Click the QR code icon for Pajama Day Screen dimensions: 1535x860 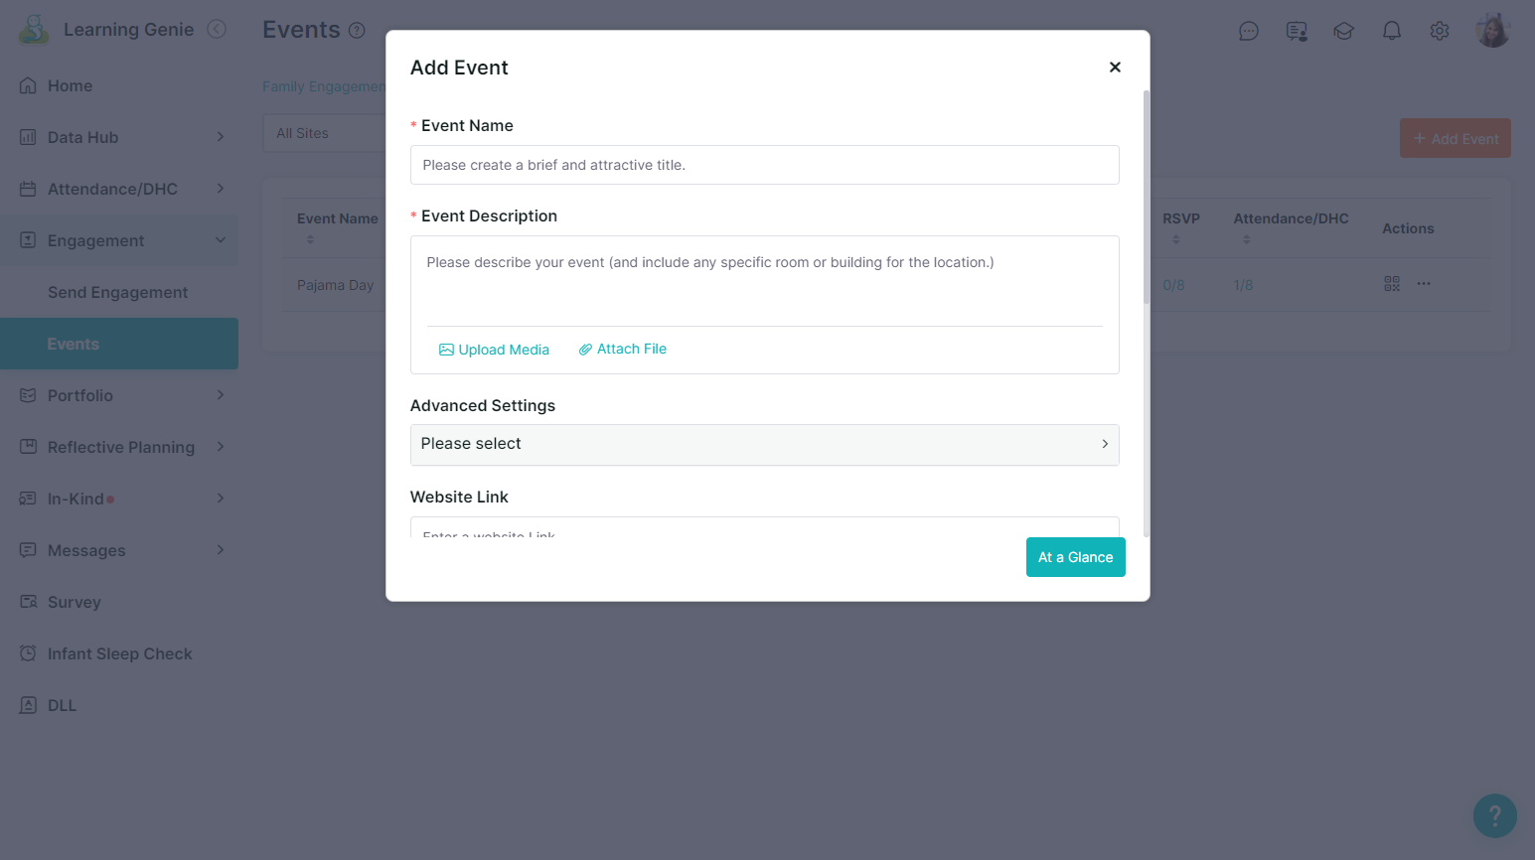(x=1392, y=284)
